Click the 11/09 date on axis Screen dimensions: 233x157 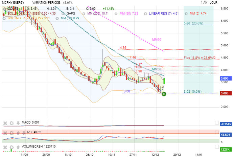24,155
